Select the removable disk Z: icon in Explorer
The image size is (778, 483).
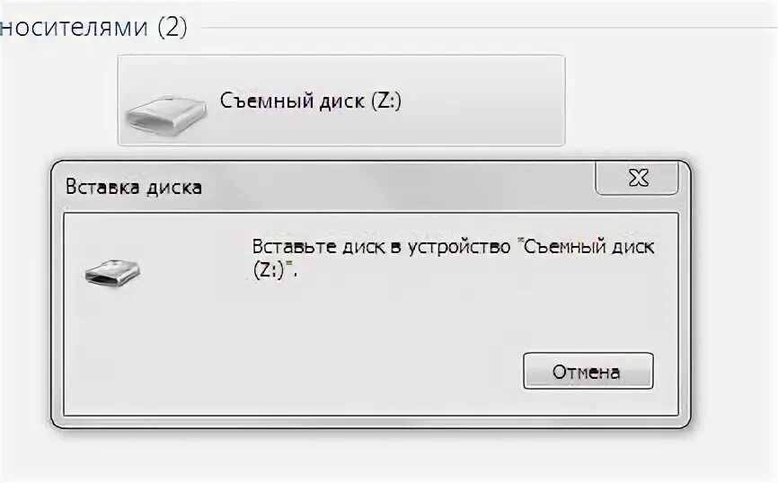point(165,116)
